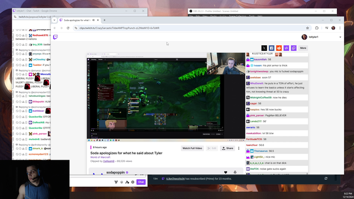Open loltyler1 account avatar

304,37
